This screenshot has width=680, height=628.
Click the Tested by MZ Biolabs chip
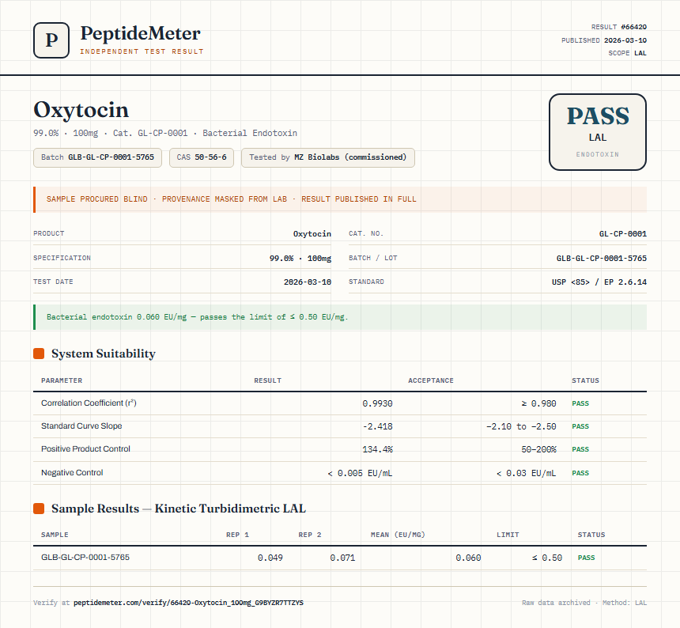328,157
